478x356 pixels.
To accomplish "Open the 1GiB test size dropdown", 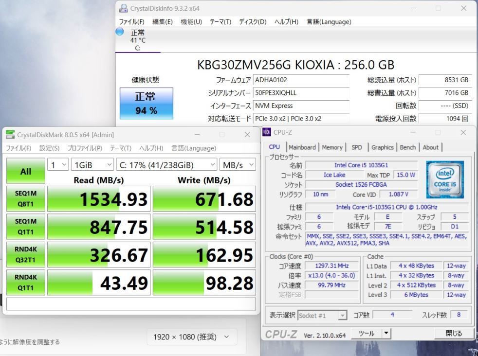I will coord(92,165).
